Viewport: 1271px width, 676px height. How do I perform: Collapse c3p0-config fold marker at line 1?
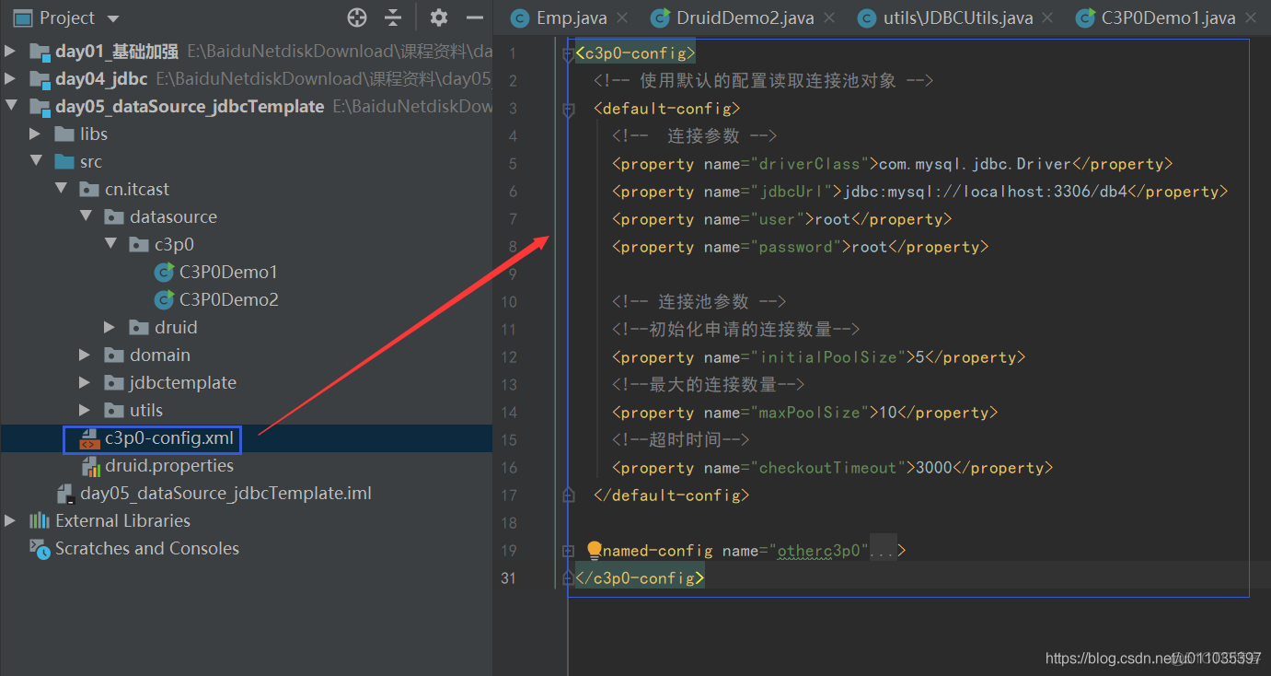pyautogui.click(x=568, y=54)
